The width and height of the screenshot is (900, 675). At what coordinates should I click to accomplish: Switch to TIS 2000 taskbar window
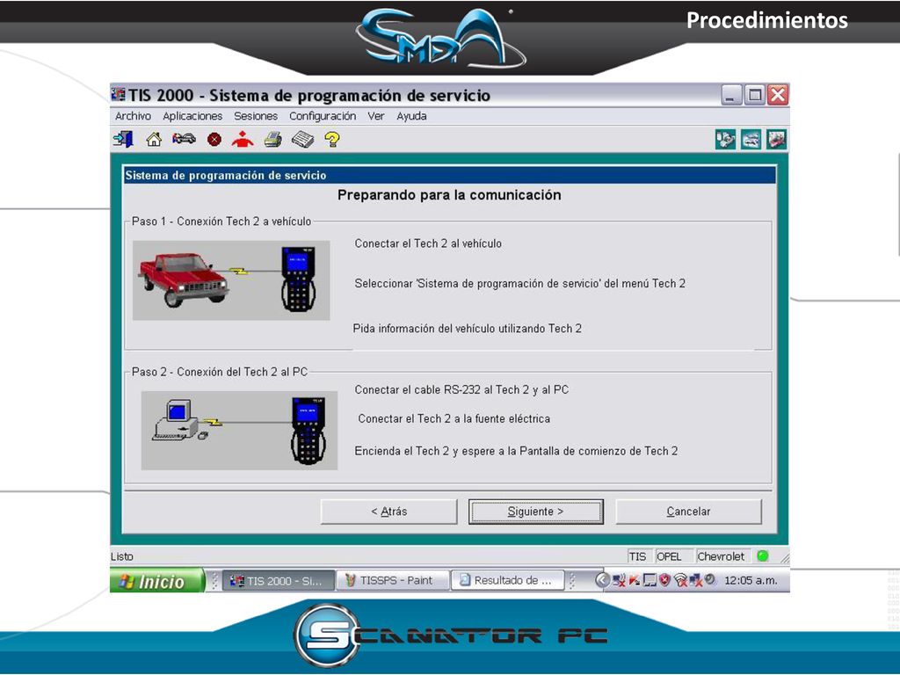pyautogui.click(x=278, y=580)
